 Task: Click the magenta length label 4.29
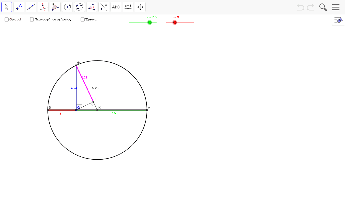point(84,77)
